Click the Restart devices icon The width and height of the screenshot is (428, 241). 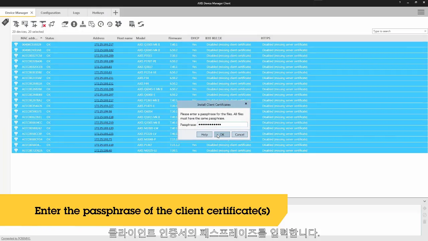[x=101, y=24]
